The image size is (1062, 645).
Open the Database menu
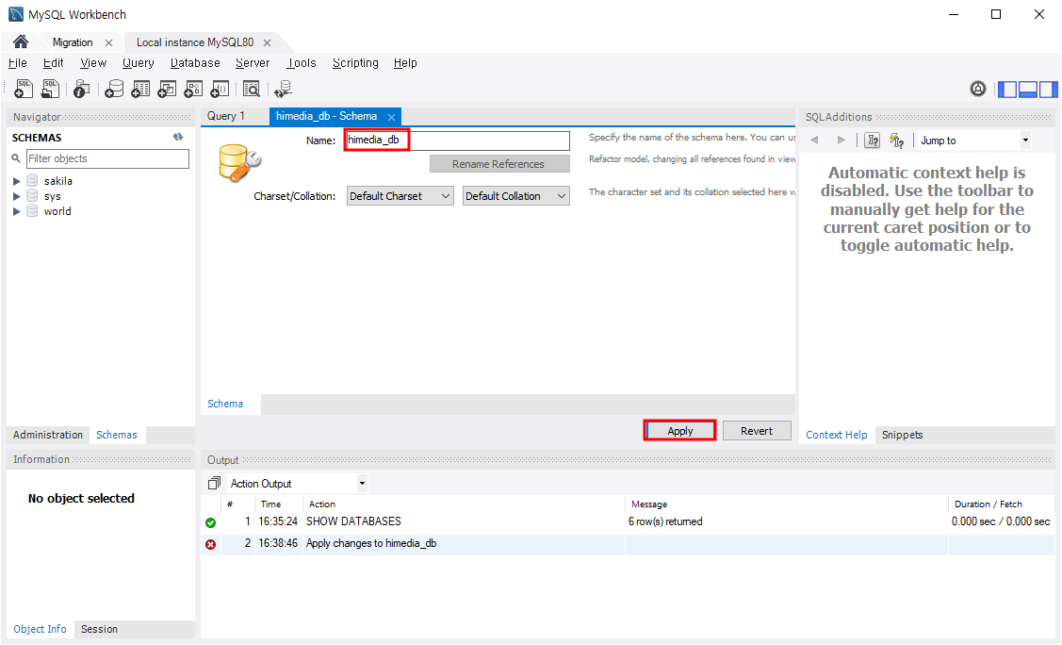[x=195, y=63]
